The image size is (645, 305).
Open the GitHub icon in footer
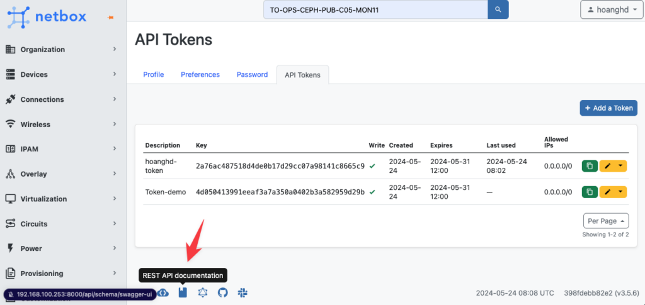click(x=222, y=292)
